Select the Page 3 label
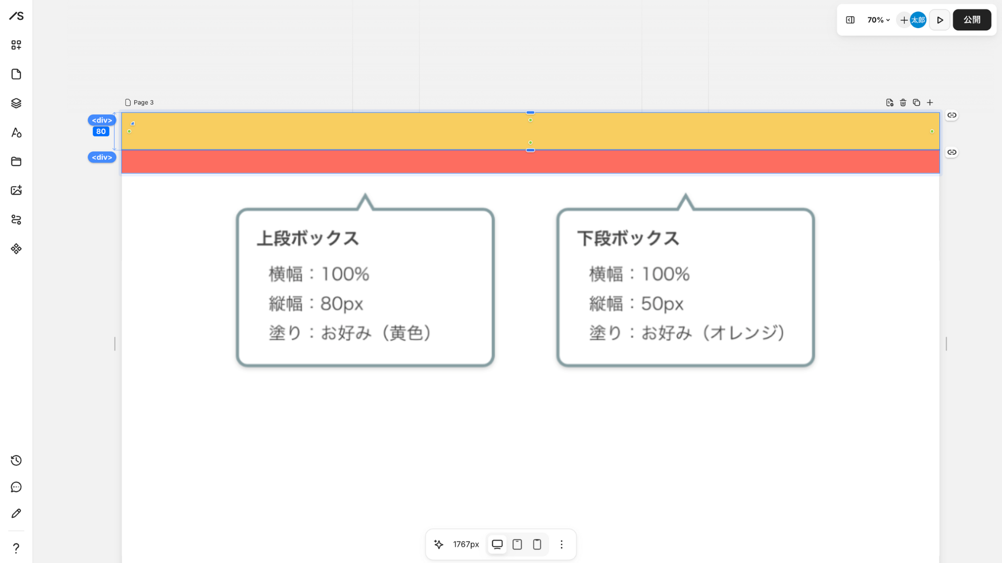This screenshot has width=1002, height=563. point(139,102)
